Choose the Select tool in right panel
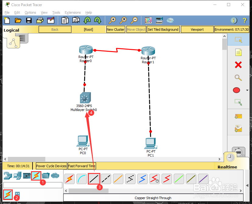The image size is (252, 204). tap(238, 40)
